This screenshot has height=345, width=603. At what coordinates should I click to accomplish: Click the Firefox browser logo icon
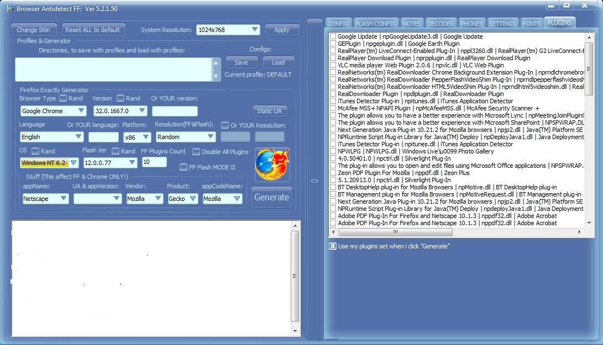[x=271, y=163]
